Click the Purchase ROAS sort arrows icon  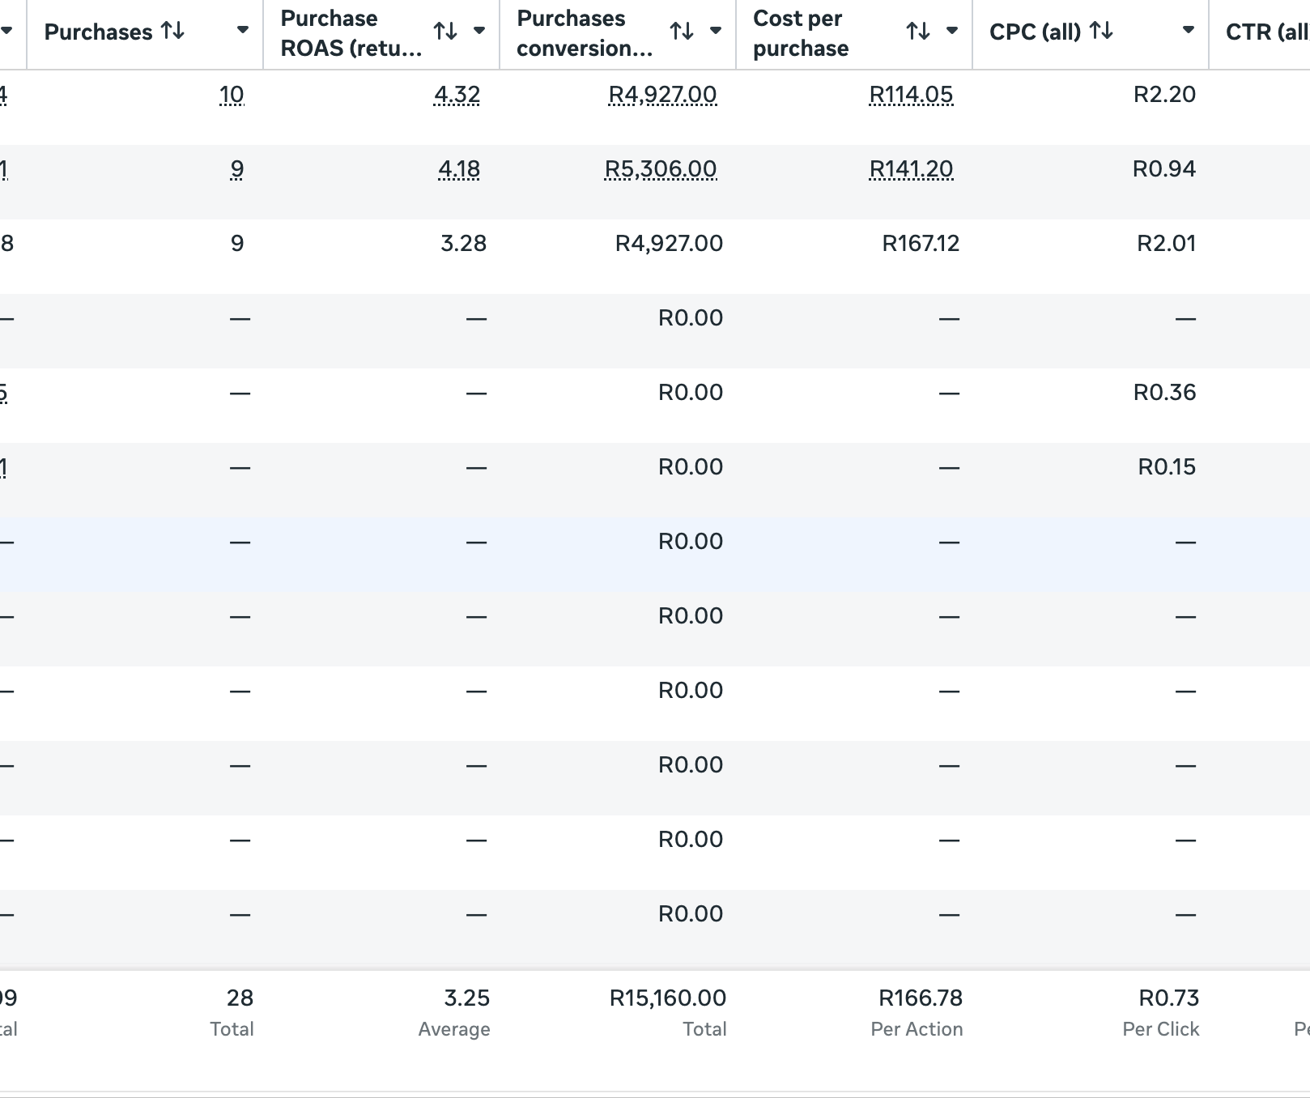click(x=445, y=32)
